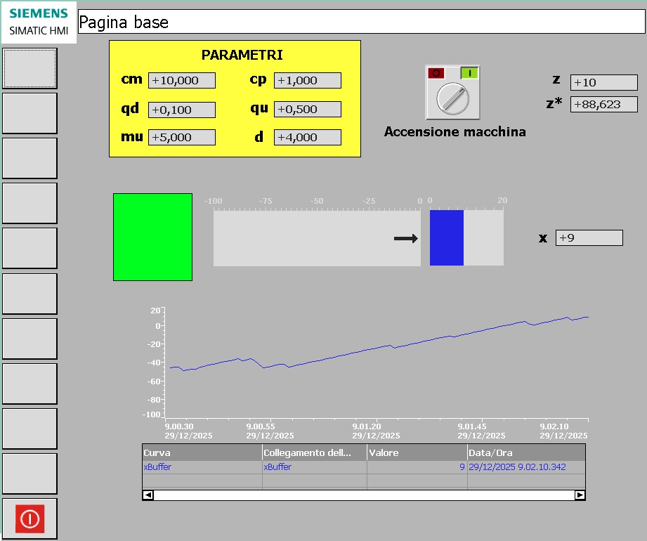Viewport: 647px width, 541px height.
Task: Select the cm parameter input field
Action: tap(182, 81)
